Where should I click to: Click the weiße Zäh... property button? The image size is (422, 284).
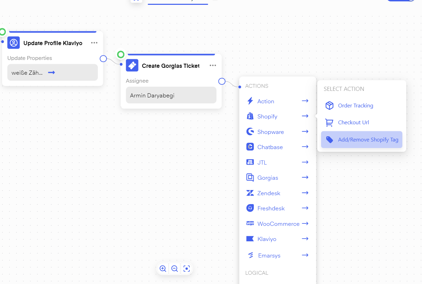click(52, 73)
